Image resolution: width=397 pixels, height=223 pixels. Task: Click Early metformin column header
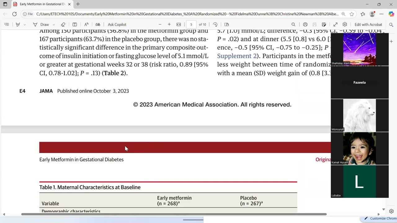tap(174, 201)
